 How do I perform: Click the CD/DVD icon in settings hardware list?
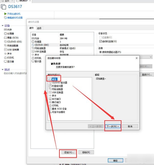pyautogui.click(x=33, y=45)
